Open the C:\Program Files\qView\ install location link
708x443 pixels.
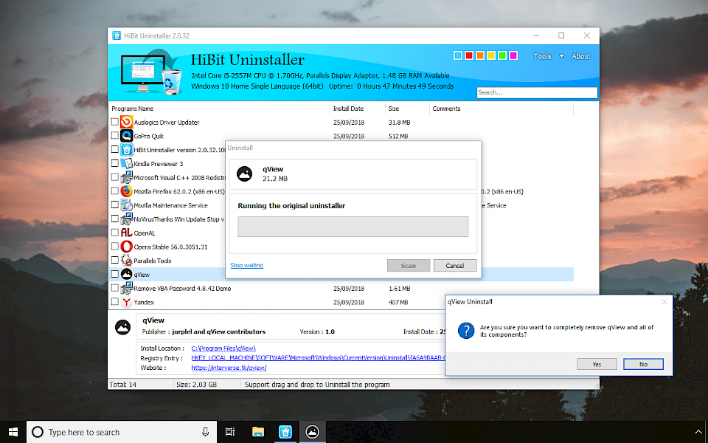click(x=223, y=348)
